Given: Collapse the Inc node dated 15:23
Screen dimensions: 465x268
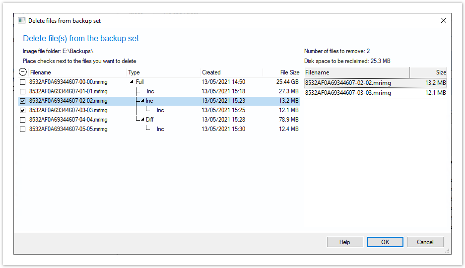Looking at the screenshot, I should pyautogui.click(x=142, y=100).
